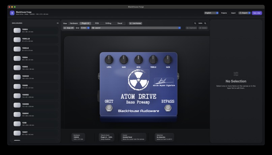Click the BlackHouse Forge app logo icon
Image resolution: width=272 pixels, height=155 pixels.
point(12,13)
